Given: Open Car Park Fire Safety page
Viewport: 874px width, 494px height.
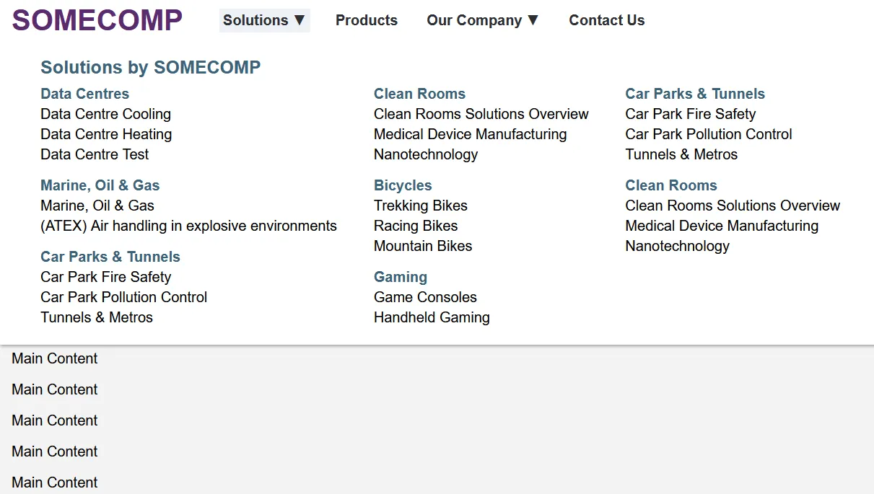Looking at the screenshot, I should click(105, 277).
